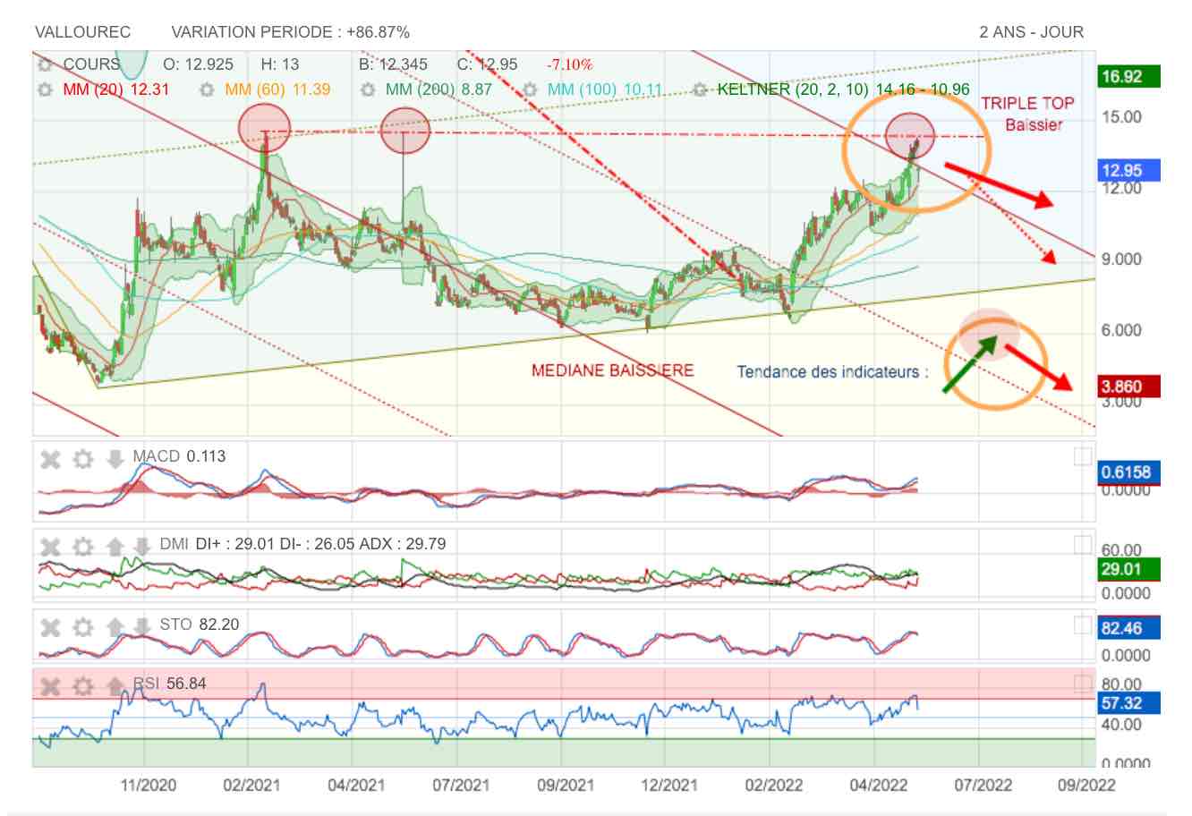This screenshot has width=1192, height=816.
Task: Select the COURS label
Action: coord(91,64)
